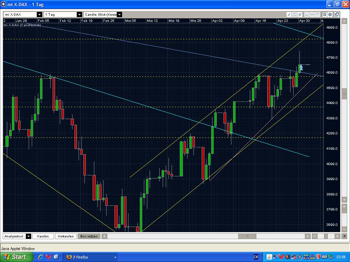Screen dimensions: 350x262
Task: Open the Candle Stick chart type dropdown
Action: (x=119, y=14)
